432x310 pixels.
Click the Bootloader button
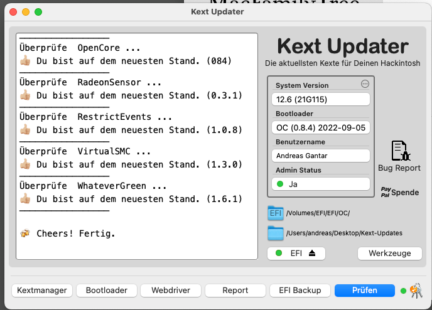pos(107,291)
